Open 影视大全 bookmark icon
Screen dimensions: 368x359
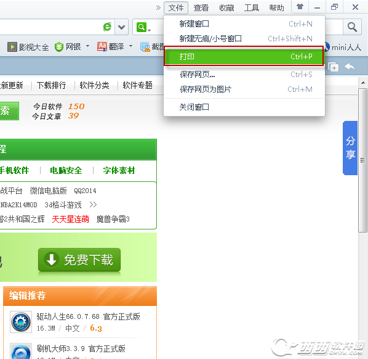(x=12, y=47)
